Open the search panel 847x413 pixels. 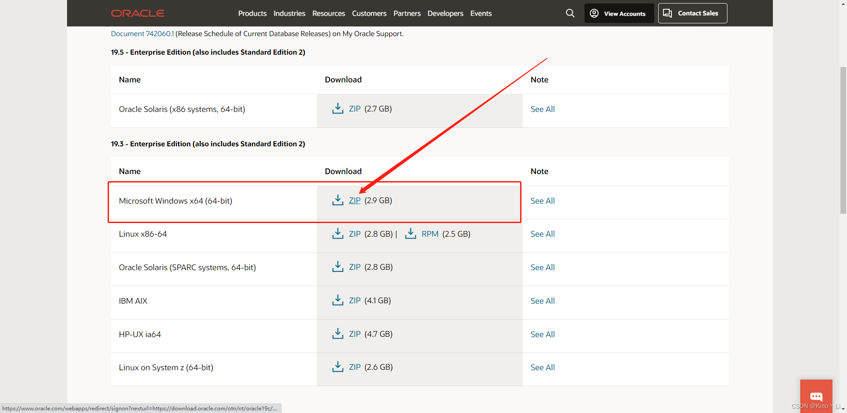coord(570,13)
